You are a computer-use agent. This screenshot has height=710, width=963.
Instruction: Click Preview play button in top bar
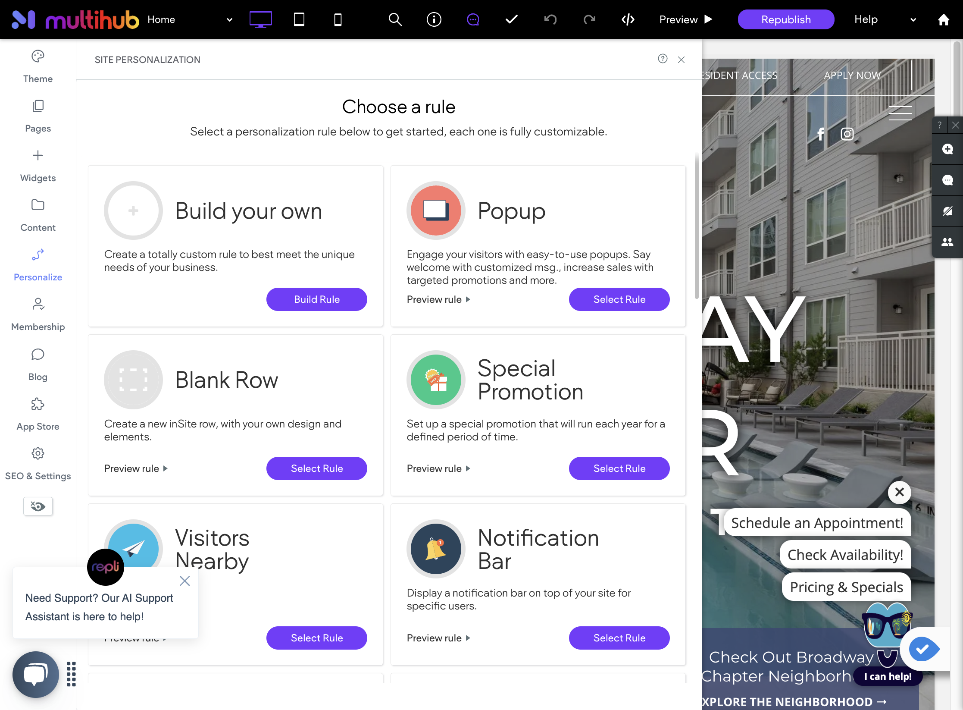coord(686,19)
